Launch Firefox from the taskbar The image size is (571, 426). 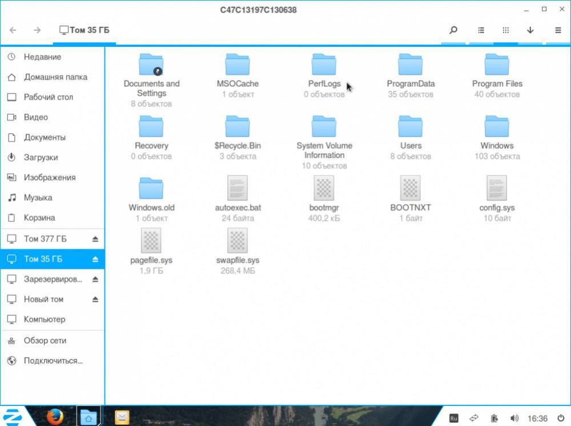click(x=55, y=416)
